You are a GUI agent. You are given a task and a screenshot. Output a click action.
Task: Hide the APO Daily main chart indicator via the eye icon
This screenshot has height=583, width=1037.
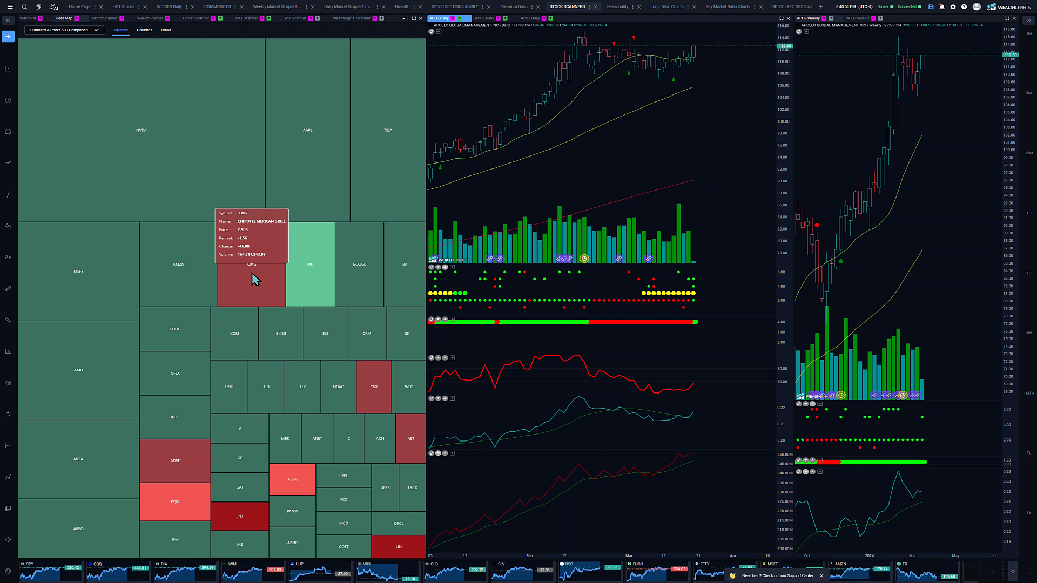point(432,32)
